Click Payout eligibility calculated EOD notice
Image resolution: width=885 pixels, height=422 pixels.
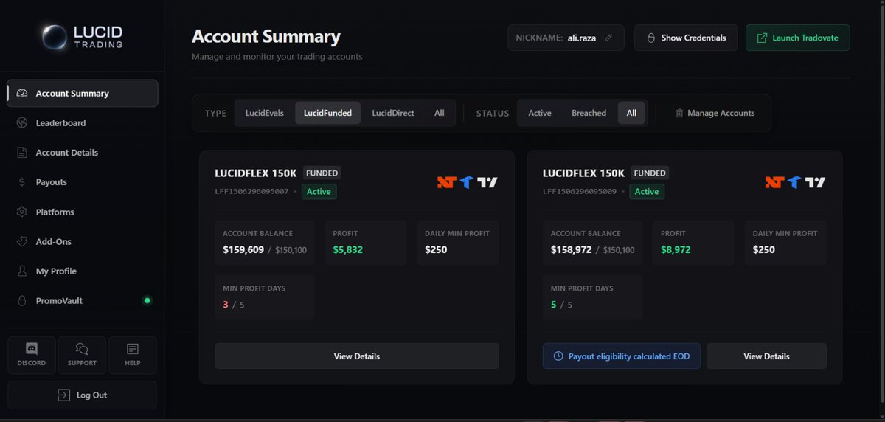pos(622,356)
